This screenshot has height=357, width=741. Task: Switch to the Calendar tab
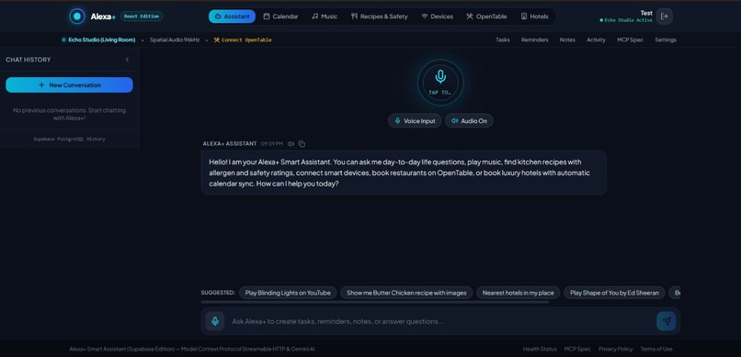coord(280,17)
